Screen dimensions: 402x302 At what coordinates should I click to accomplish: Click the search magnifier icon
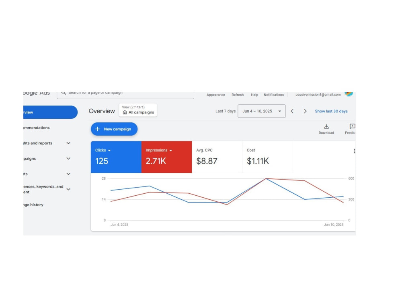pyautogui.click(x=64, y=93)
